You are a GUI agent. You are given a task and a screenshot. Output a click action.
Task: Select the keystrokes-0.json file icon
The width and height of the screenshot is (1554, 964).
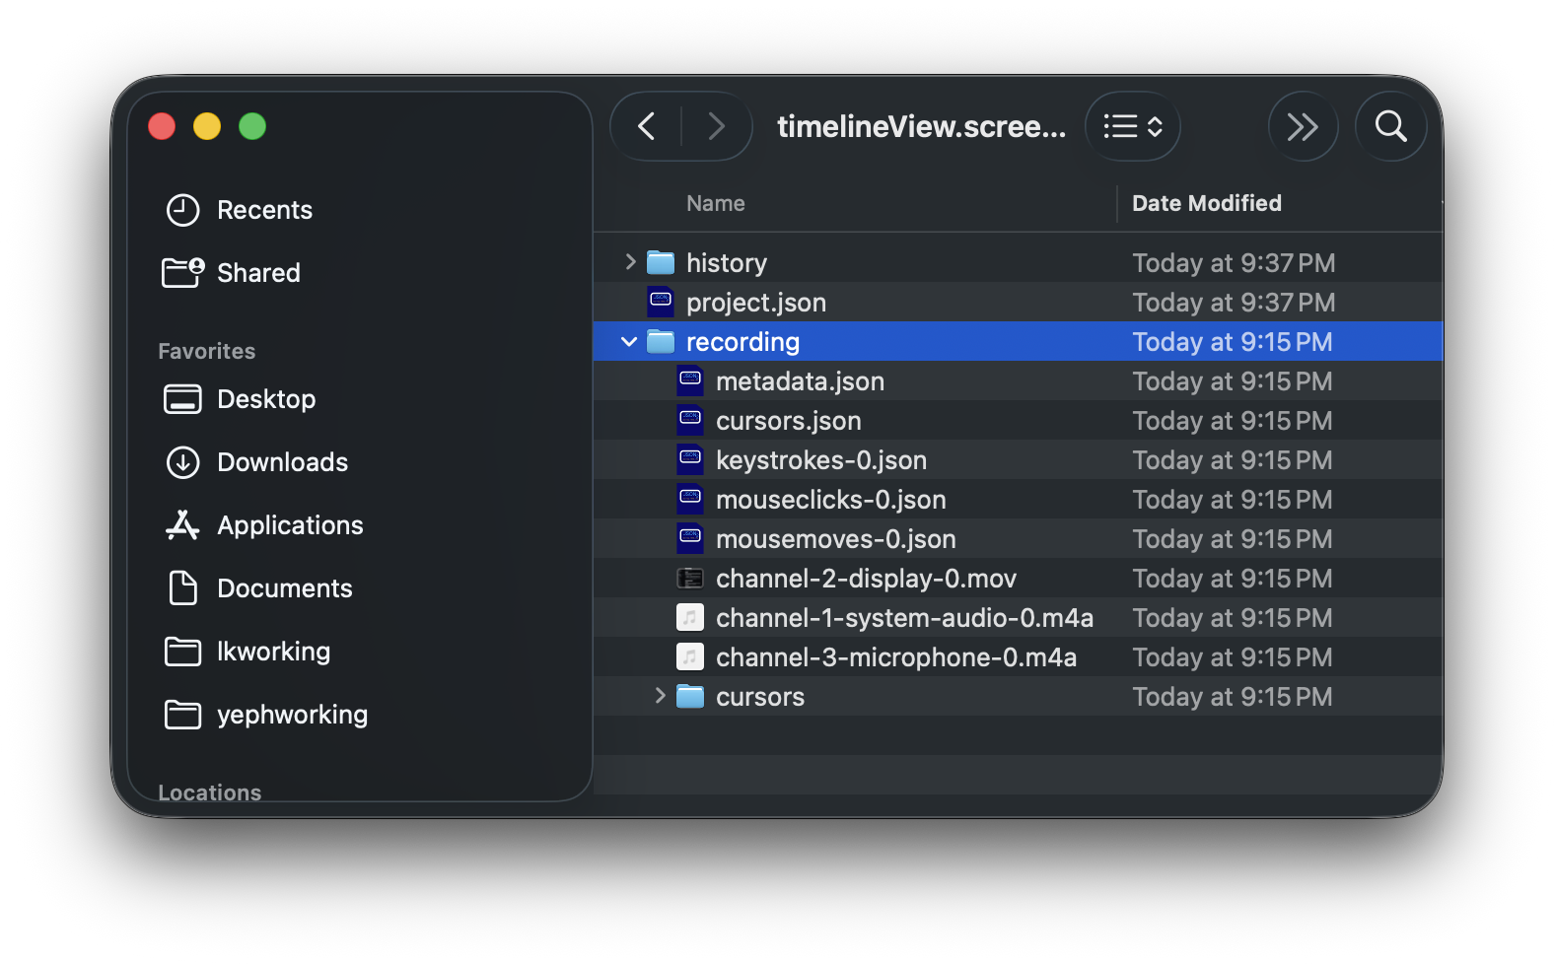click(690, 459)
